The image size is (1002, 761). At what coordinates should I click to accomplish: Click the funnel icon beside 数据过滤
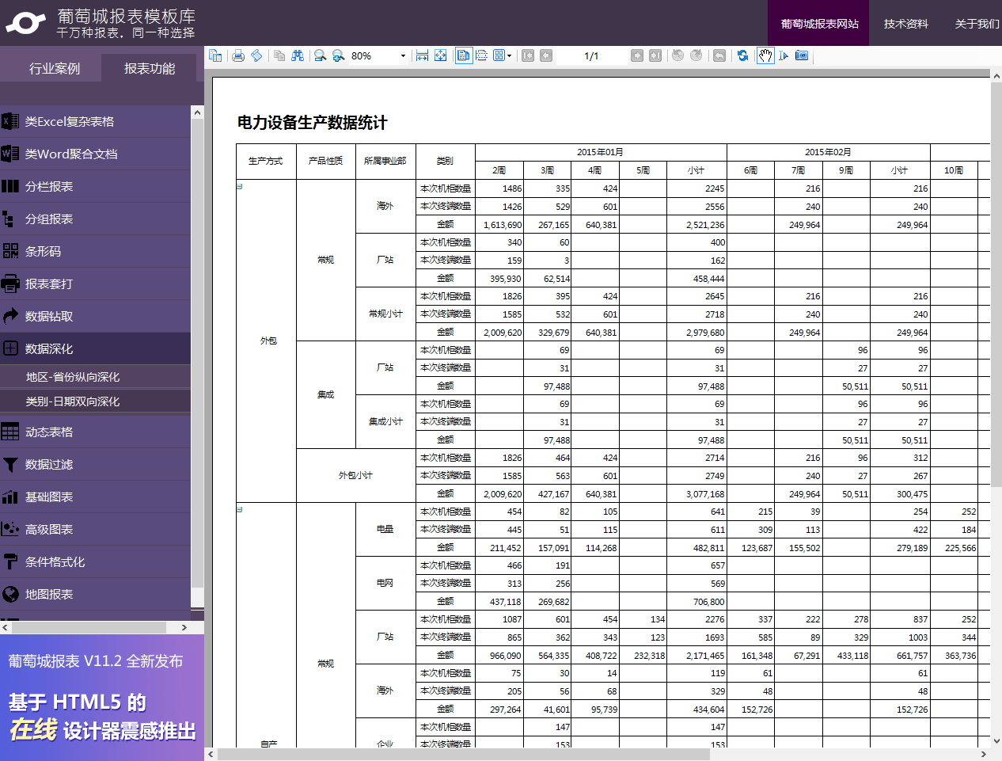point(10,465)
